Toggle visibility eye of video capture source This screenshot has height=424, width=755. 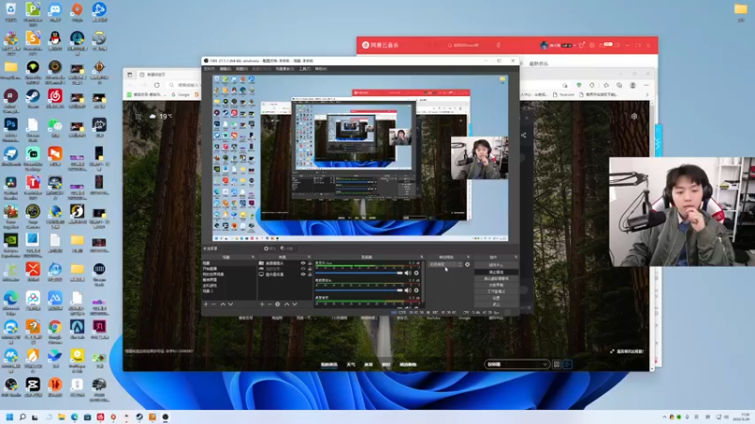[303, 264]
